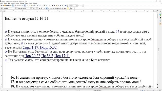Open the Правка menu

pos(5,3)
